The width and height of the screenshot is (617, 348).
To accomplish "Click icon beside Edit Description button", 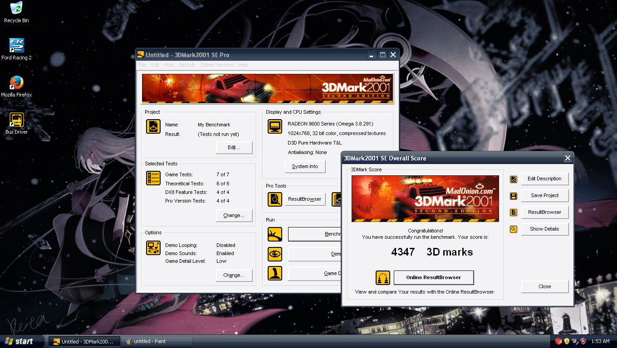I will (x=514, y=179).
